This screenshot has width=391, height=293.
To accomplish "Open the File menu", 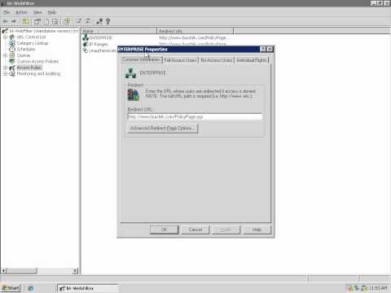I will click(x=7, y=12).
